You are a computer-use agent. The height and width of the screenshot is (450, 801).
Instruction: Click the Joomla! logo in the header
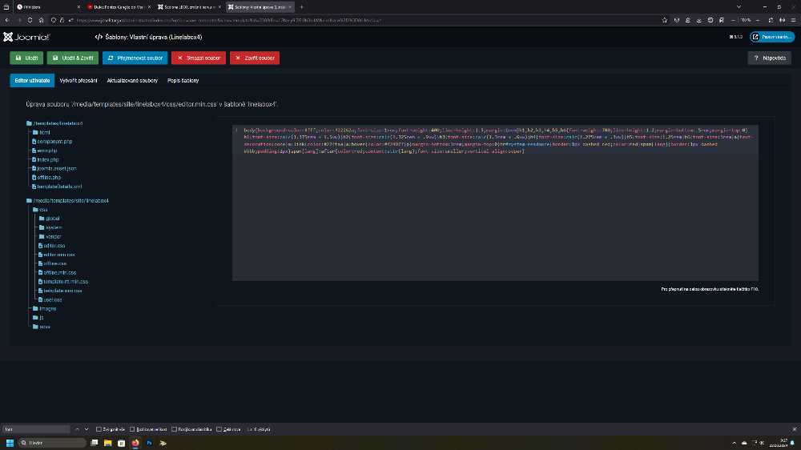(x=26, y=37)
